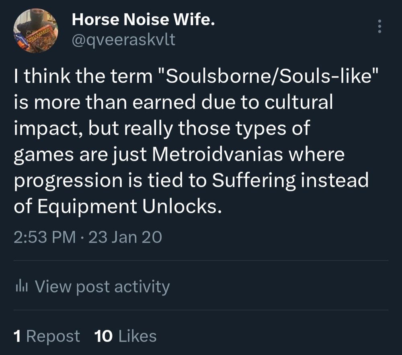The image size is (402, 355).
Task: Open the three-dot more options menu
Action: [x=379, y=27]
